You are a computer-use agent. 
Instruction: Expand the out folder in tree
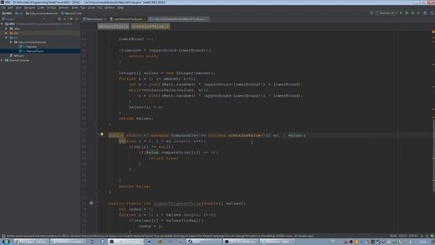[x=6, y=33]
